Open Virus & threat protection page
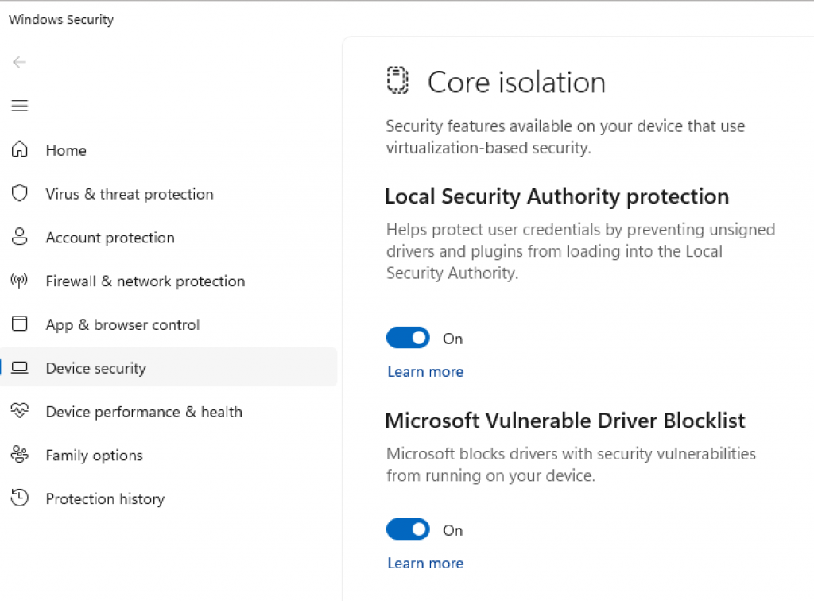 point(130,194)
